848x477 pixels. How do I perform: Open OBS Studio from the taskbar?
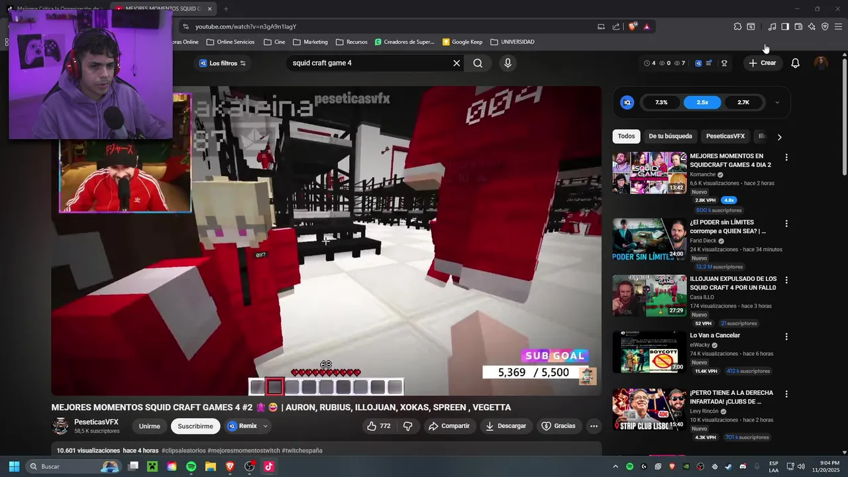249,466
